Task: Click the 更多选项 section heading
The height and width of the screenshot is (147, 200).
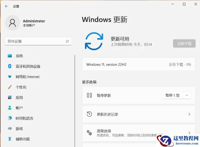Action: (89, 82)
